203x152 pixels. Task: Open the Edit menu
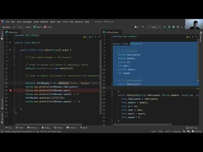pyautogui.click(x=13, y=22)
